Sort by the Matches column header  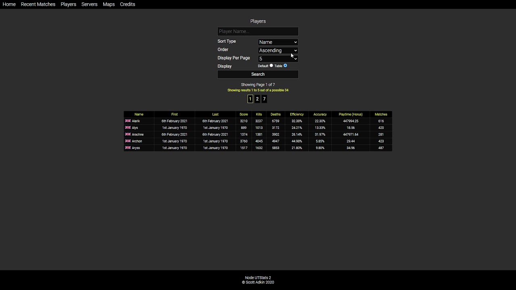click(x=381, y=114)
